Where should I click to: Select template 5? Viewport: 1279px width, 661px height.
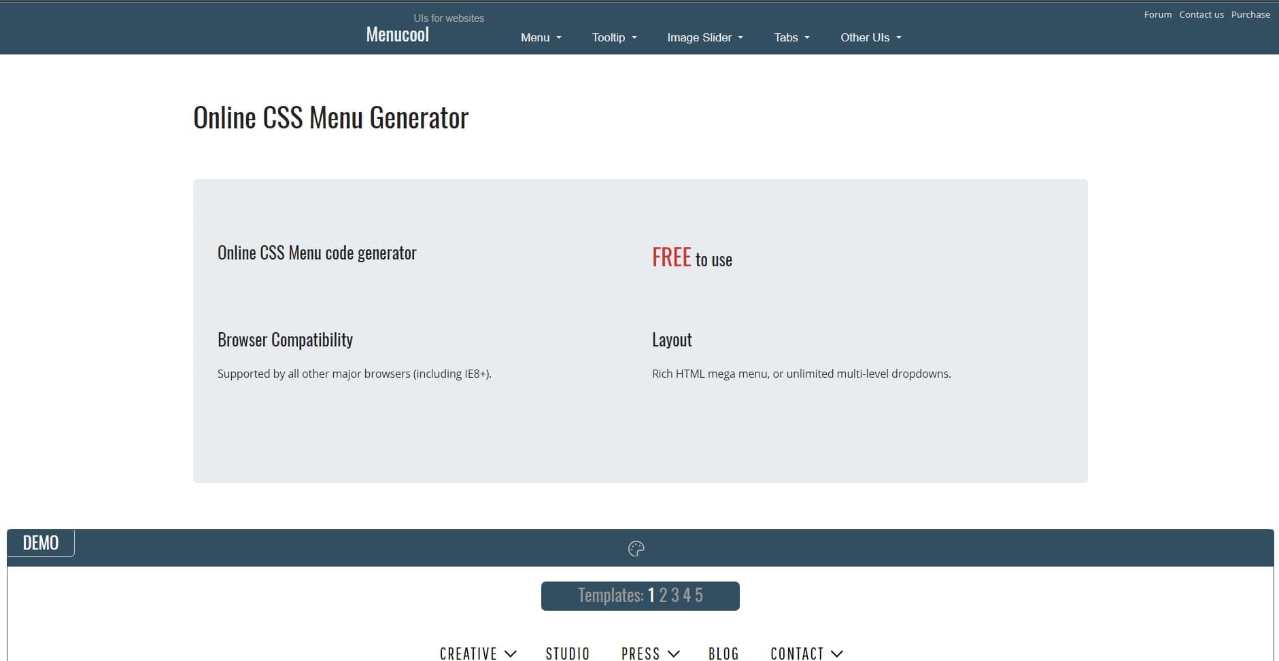pos(698,595)
